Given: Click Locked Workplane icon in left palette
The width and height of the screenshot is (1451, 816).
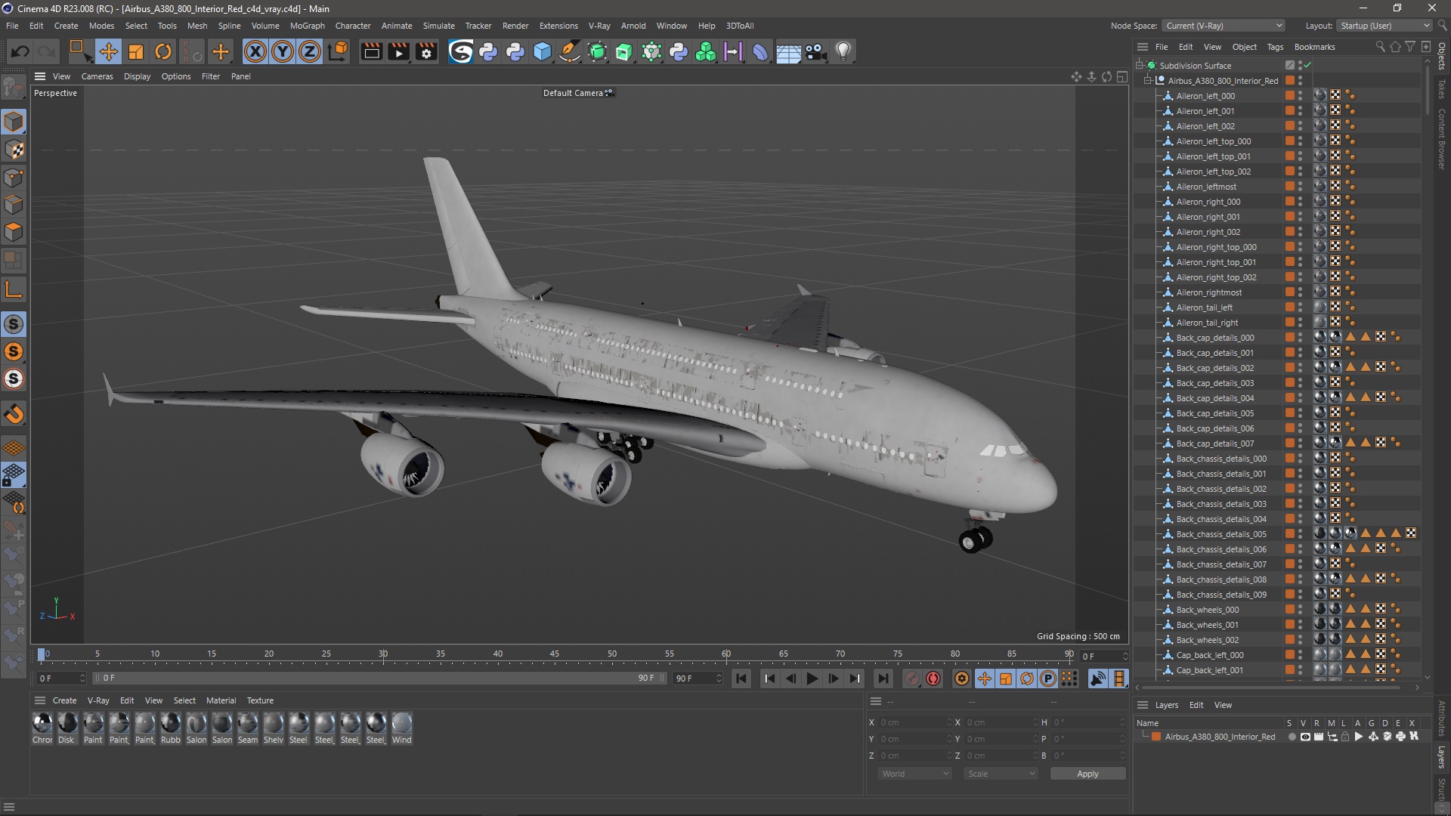Looking at the screenshot, I should tap(14, 475).
